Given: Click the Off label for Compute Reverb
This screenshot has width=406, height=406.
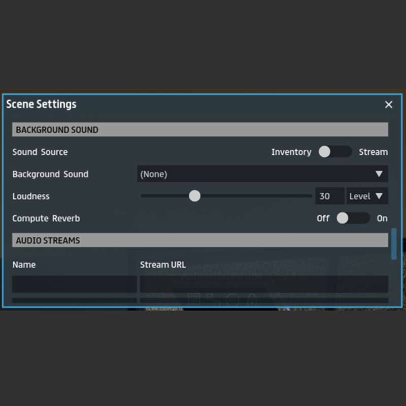Looking at the screenshot, I should tap(323, 218).
